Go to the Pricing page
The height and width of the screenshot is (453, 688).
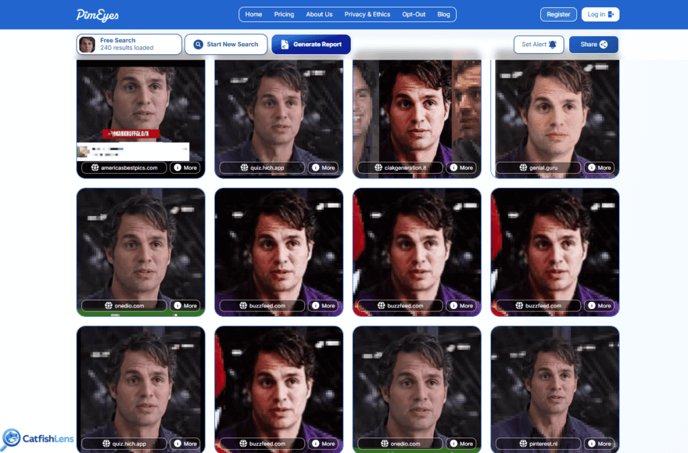(x=284, y=15)
